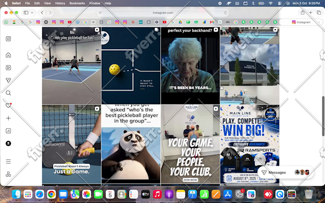Click the Instagram logo at the sidebar top

click(x=8, y=39)
